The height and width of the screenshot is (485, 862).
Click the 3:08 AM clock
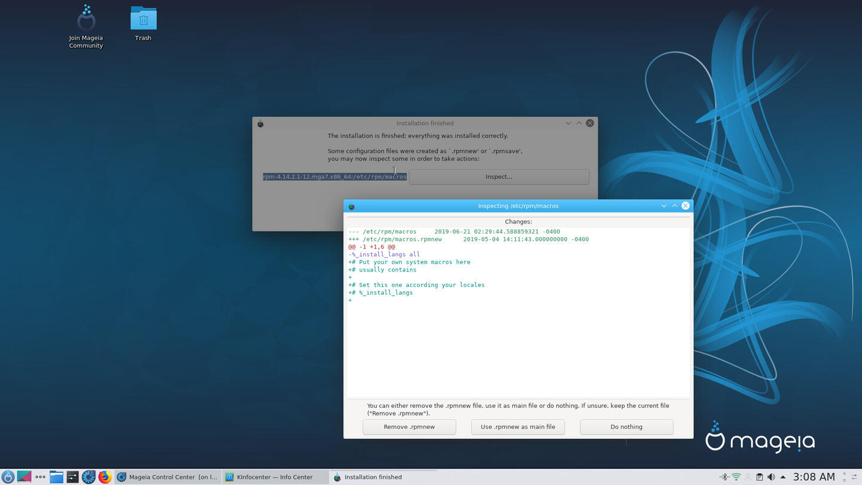point(814,477)
